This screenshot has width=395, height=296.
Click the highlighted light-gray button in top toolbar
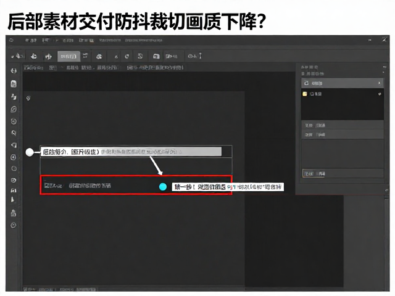[x=69, y=56]
